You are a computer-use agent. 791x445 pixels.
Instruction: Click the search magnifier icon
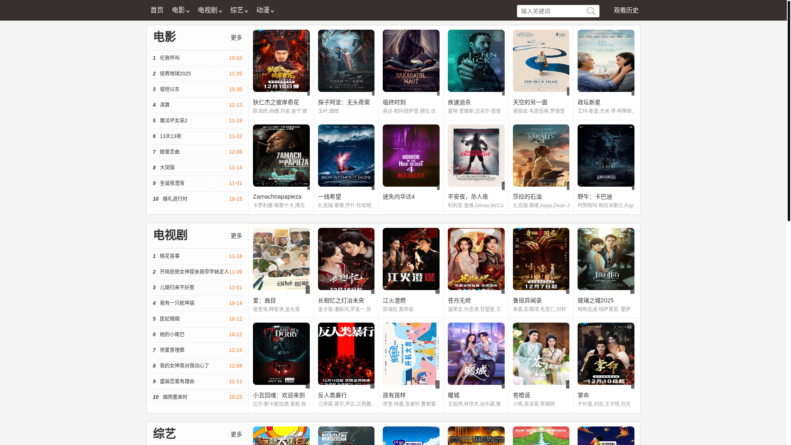[591, 11]
